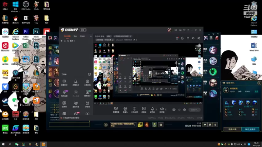Open the skin shirt icon in title bar
This screenshot has height=147, width=262.
click(184, 30)
